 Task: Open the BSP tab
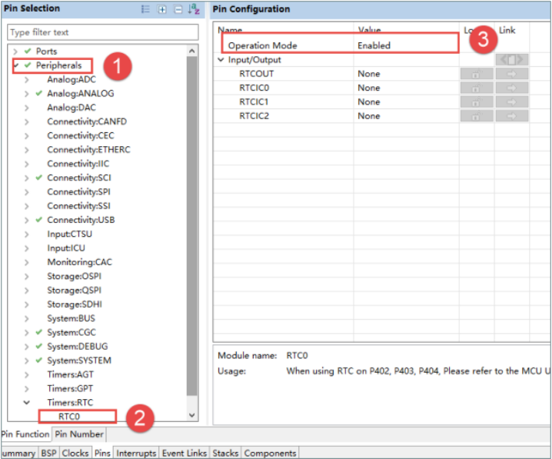[48, 453]
